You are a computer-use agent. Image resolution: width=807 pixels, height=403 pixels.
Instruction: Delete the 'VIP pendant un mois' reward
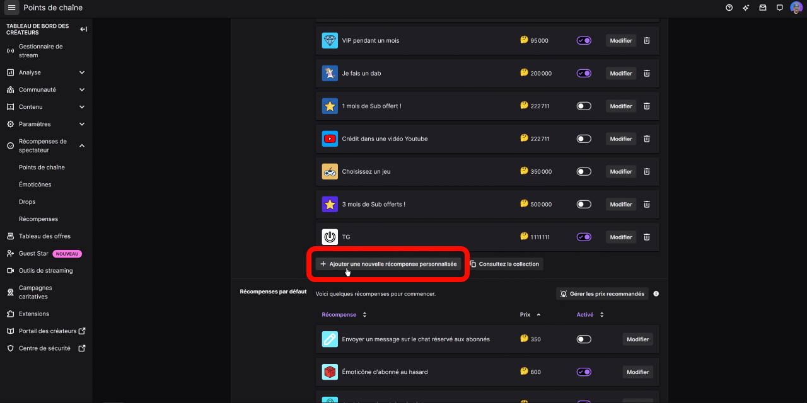(x=646, y=41)
